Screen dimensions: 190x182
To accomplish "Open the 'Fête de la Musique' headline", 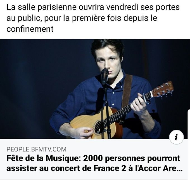I will coord(94,163).
